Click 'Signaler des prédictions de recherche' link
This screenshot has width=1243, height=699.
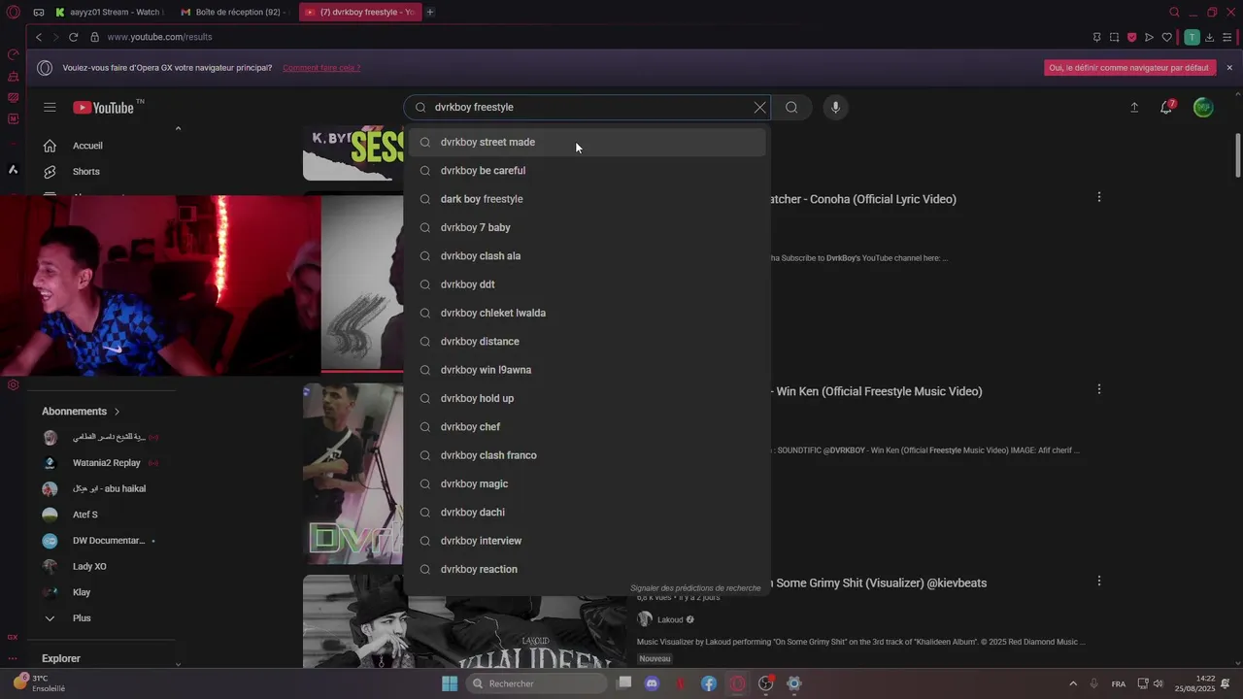pyautogui.click(x=695, y=588)
